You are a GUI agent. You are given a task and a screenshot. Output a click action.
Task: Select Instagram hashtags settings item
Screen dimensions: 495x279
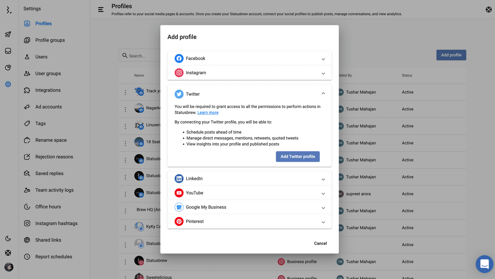coord(56,223)
